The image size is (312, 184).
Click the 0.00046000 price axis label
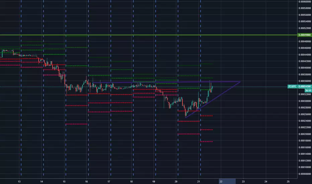pos(304,48)
